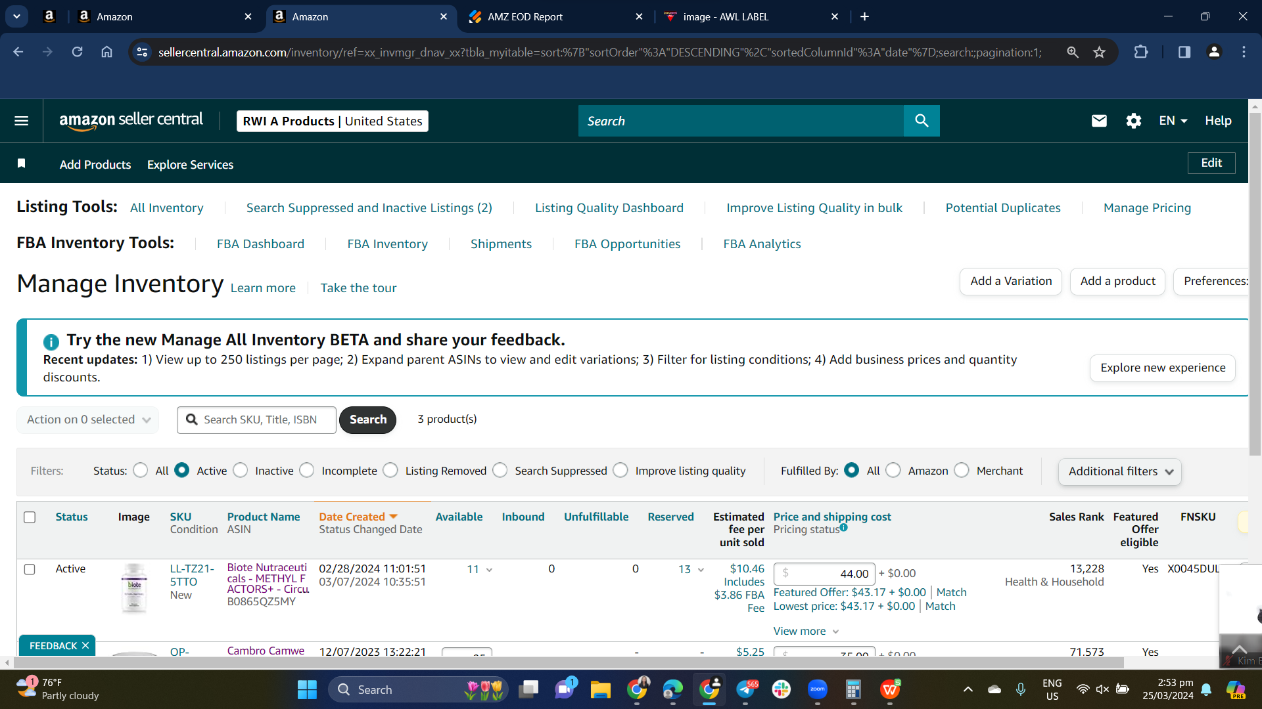This screenshot has height=709, width=1262.
Task: Open Slack from the taskbar
Action: click(x=782, y=689)
